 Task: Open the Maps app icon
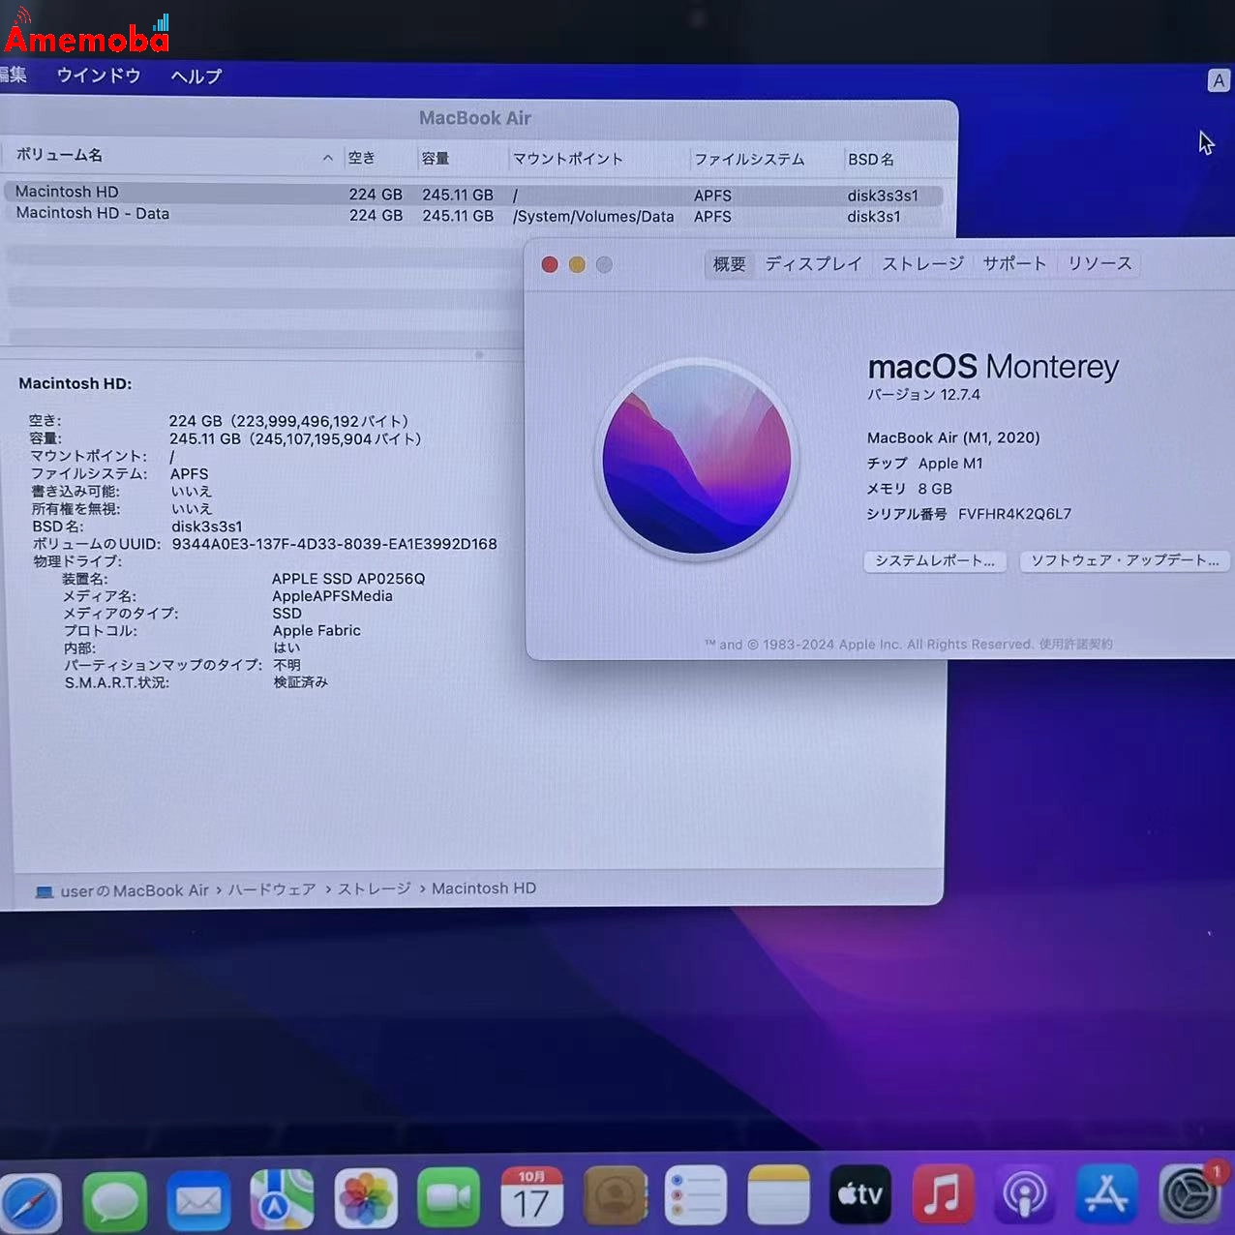point(281,1198)
